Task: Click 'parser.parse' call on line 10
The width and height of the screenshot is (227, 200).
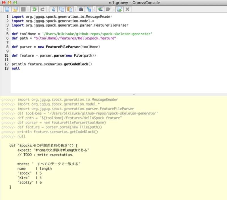Action: 52,55
